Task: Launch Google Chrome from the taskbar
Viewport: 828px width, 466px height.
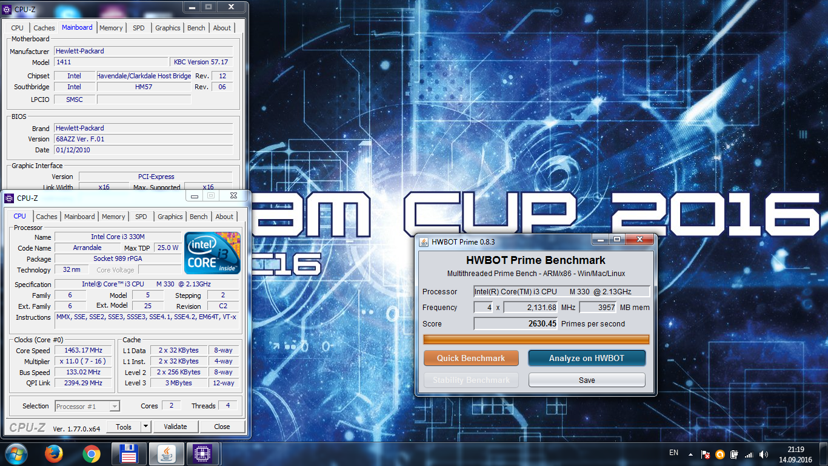Action: point(92,453)
